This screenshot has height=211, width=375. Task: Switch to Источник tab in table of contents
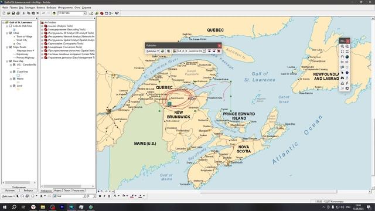[10, 190]
